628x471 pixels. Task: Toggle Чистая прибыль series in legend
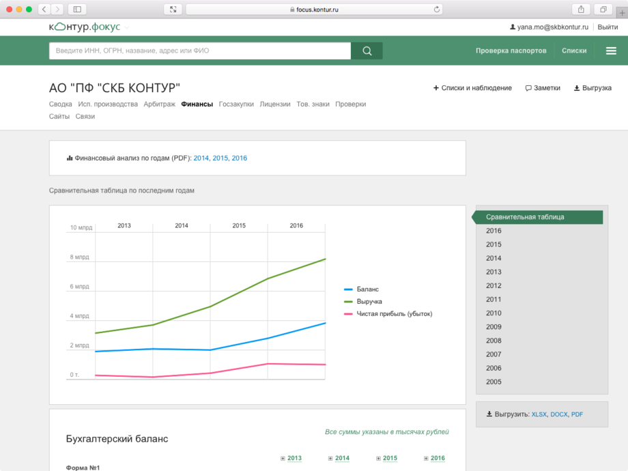[394, 314]
